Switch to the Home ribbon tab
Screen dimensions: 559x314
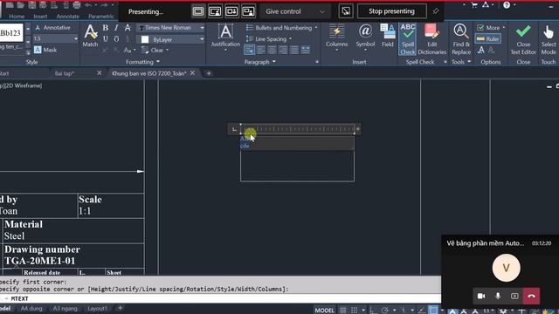click(x=17, y=17)
